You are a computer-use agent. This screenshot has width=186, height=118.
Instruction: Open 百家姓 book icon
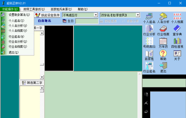pos(149,55)
